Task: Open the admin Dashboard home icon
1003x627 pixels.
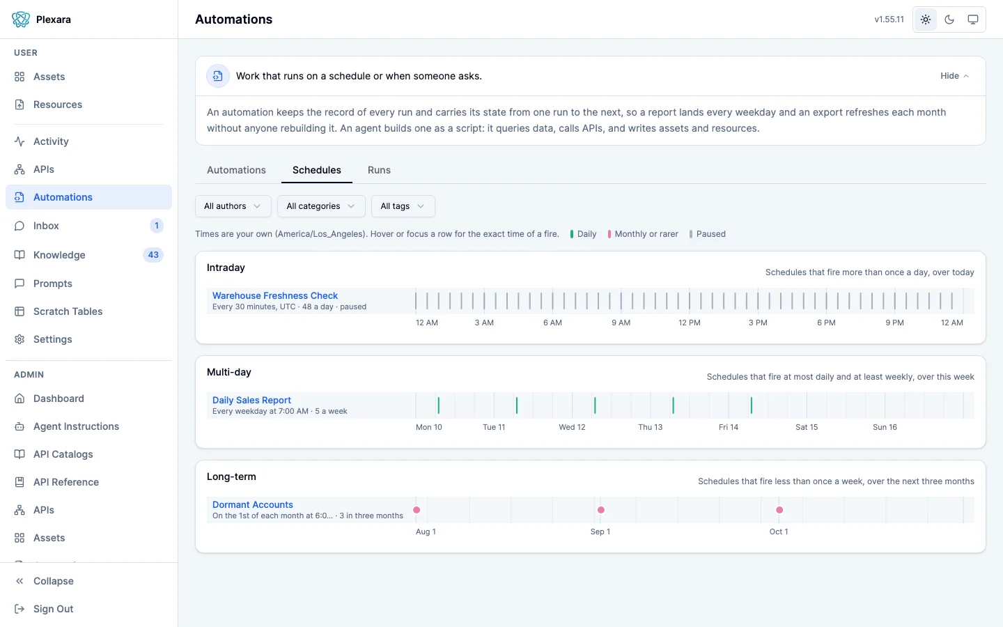Action: click(x=20, y=398)
